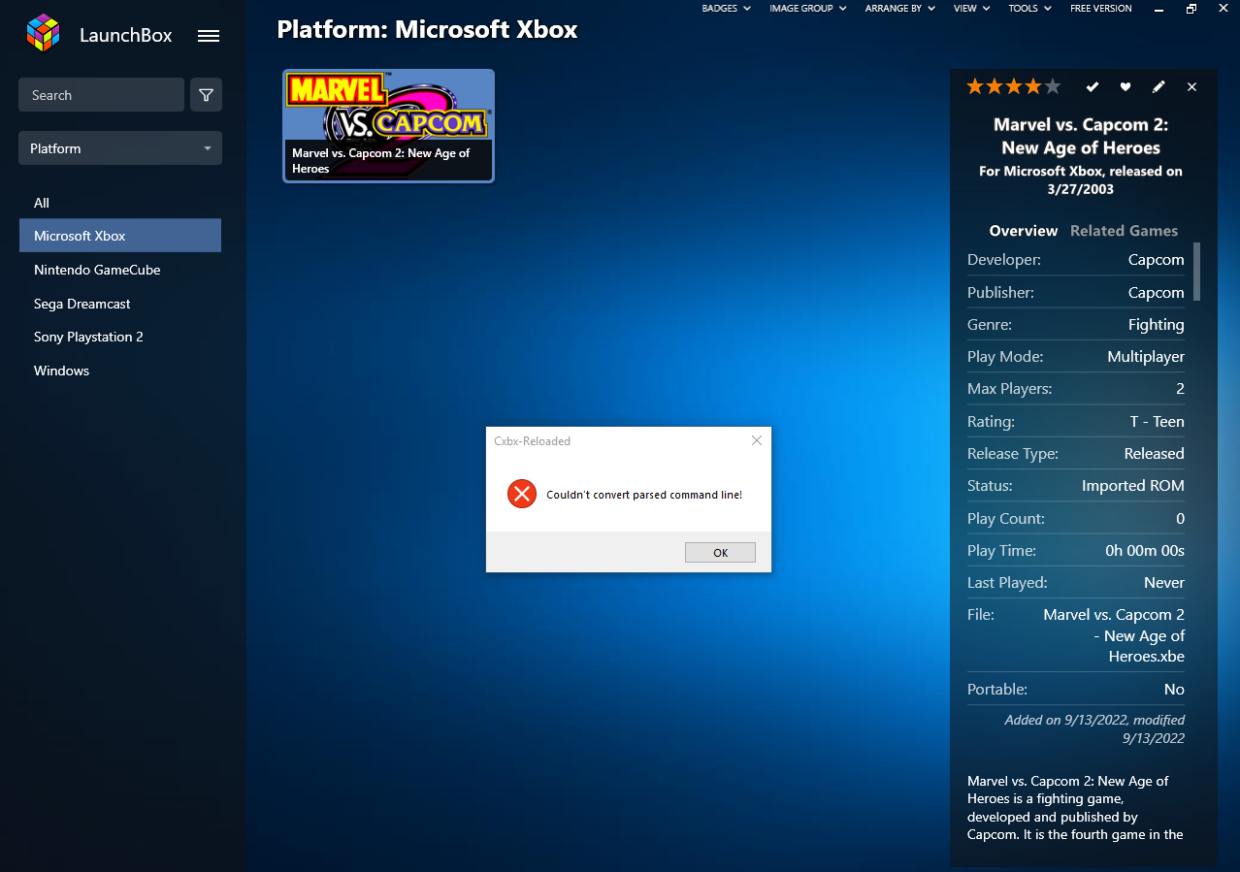
Task: Click the Developer value Capcom
Action: [1156, 260]
